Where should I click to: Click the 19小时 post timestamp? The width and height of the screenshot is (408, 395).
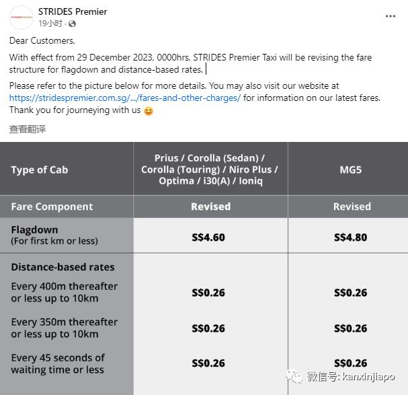51,24
